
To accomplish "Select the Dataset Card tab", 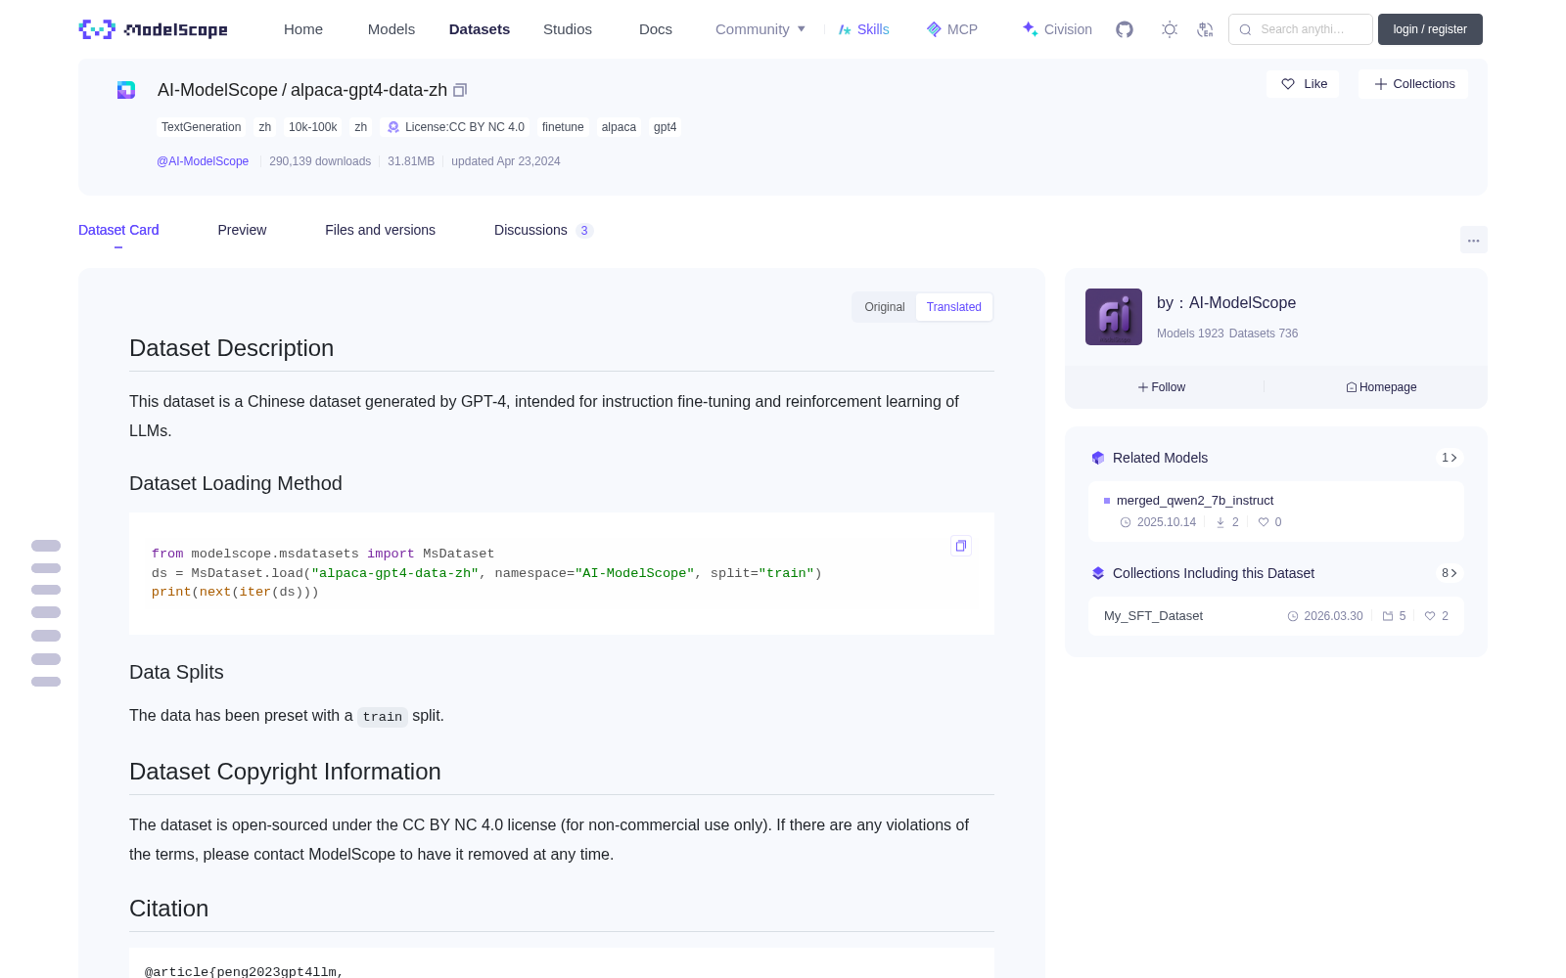I will (x=118, y=230).
